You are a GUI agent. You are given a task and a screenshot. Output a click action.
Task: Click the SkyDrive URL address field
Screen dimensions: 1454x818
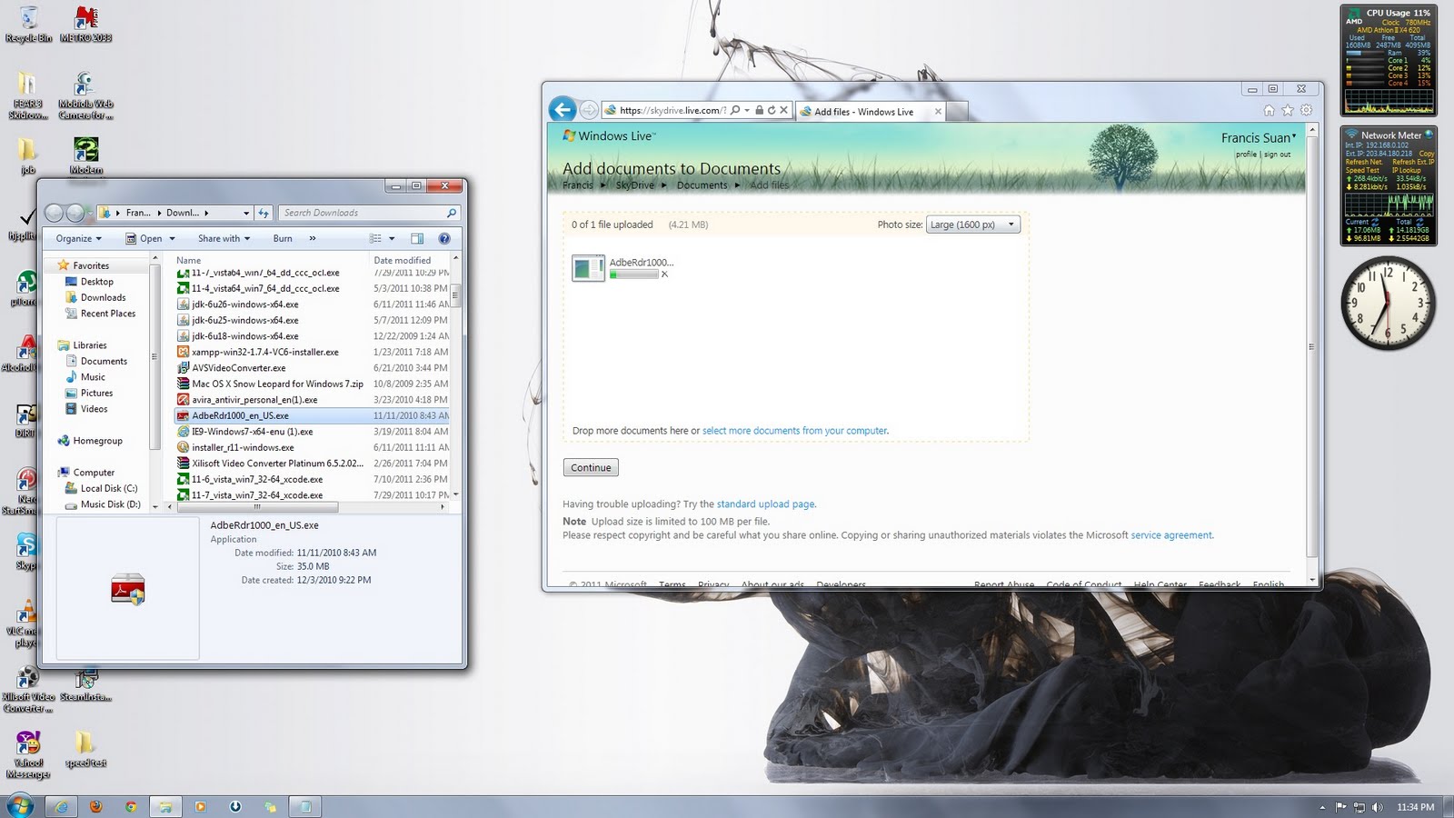[x=672, y=111]
